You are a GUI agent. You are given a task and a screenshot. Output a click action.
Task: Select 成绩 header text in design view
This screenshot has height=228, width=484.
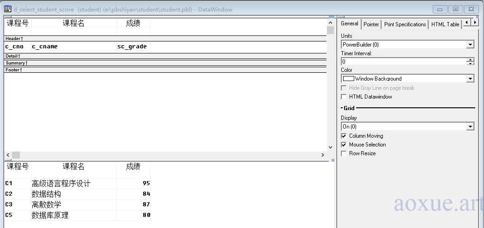point(133,23)
